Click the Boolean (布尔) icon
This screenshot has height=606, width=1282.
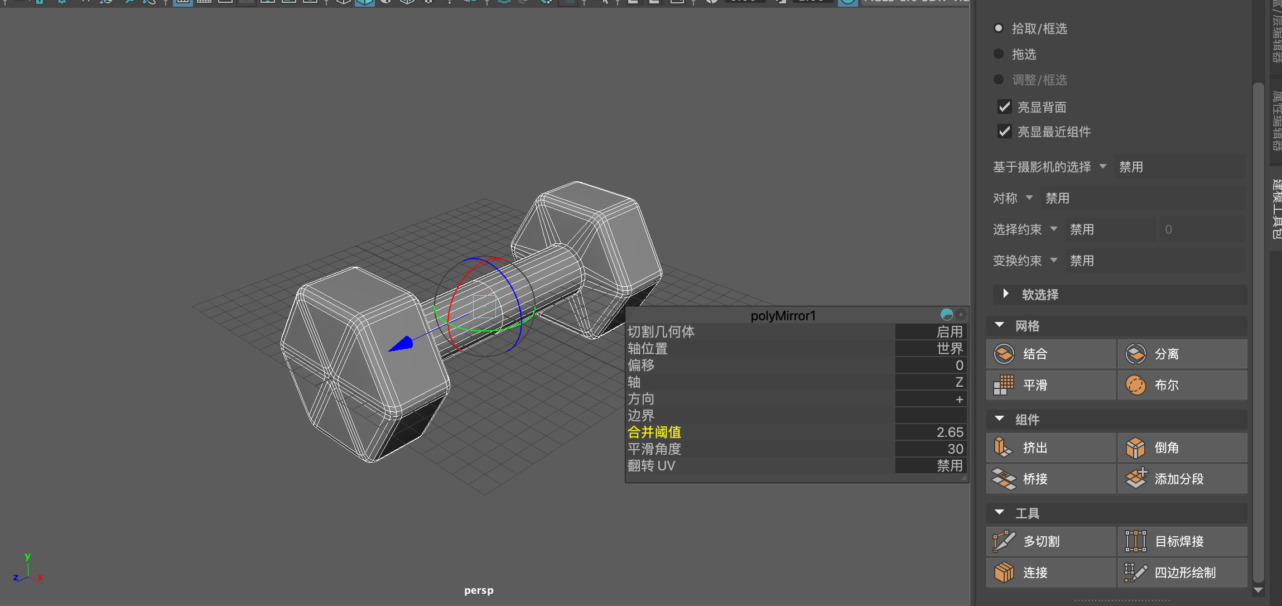point(1135,385)
